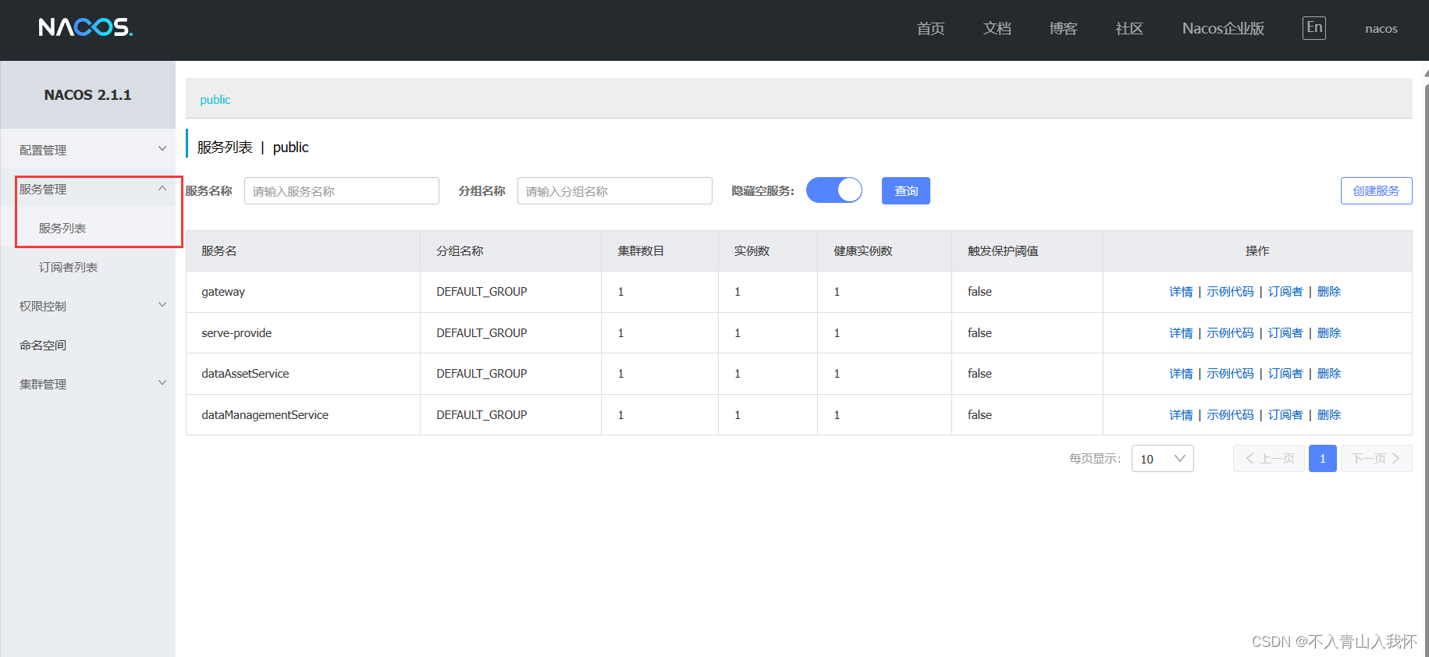
Task: Switch language with the En icon
Action: (1314, 28)
